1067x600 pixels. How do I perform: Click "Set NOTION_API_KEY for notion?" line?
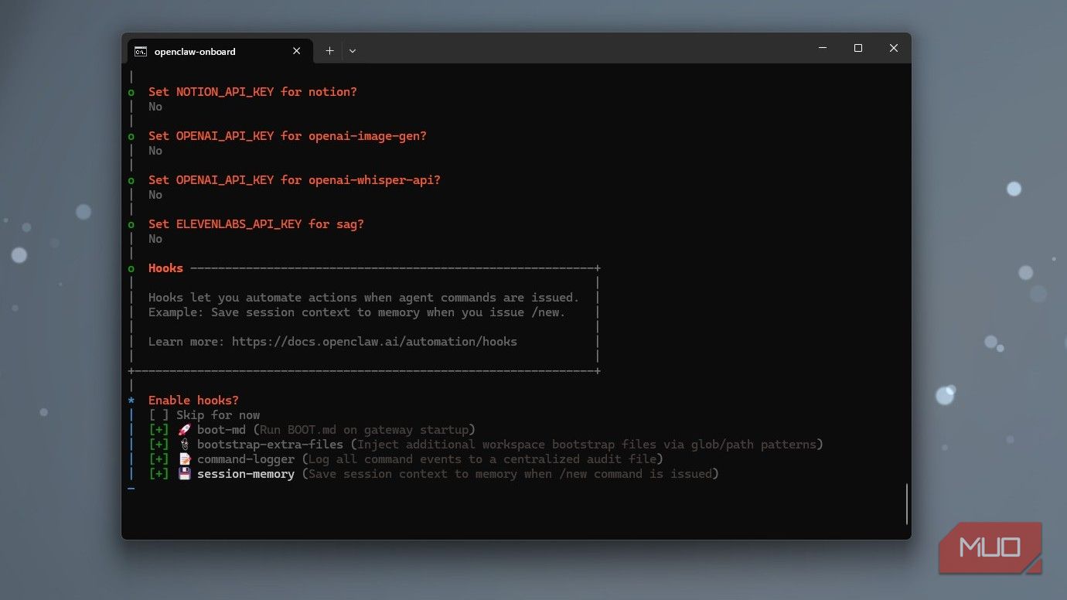[253, 92]
